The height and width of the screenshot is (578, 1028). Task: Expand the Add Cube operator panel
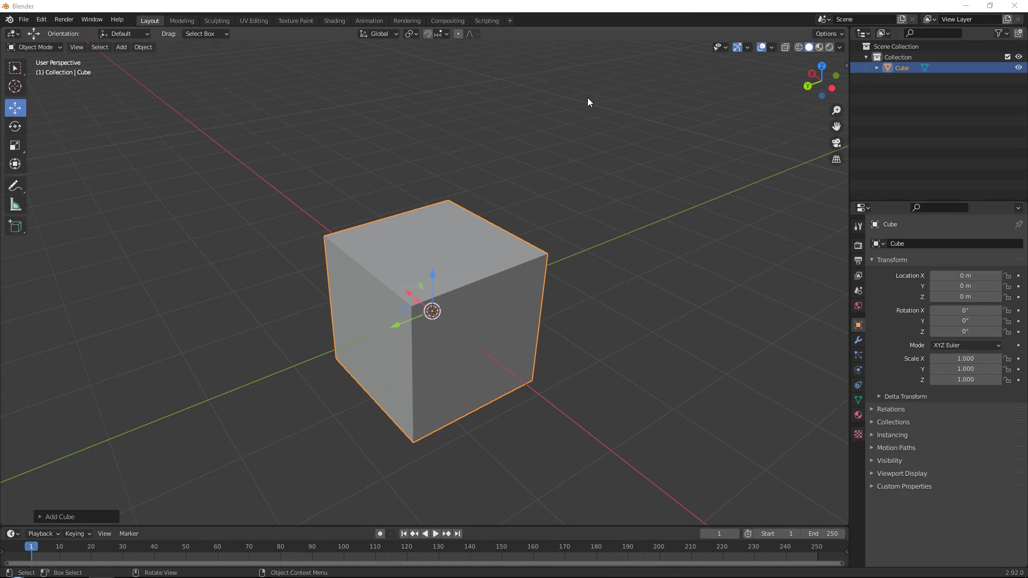(x=77, y=516)
